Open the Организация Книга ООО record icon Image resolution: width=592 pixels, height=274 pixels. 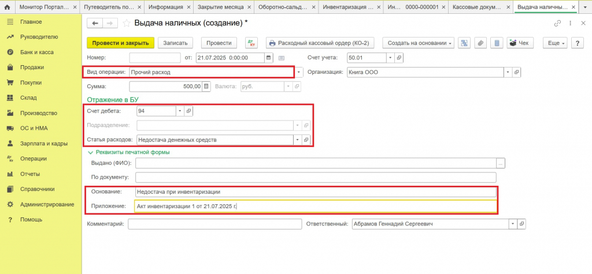pyautogui.click(x=517, y=72)
